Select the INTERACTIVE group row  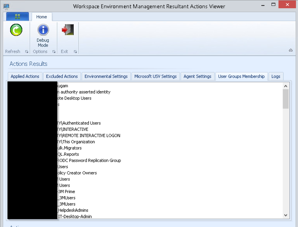[145, 129]
